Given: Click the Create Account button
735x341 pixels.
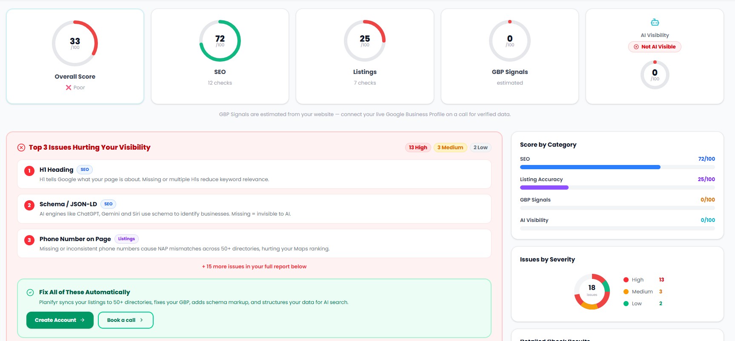Looking at the screenshot, I should pyautogui.click(x=60, y=320).
